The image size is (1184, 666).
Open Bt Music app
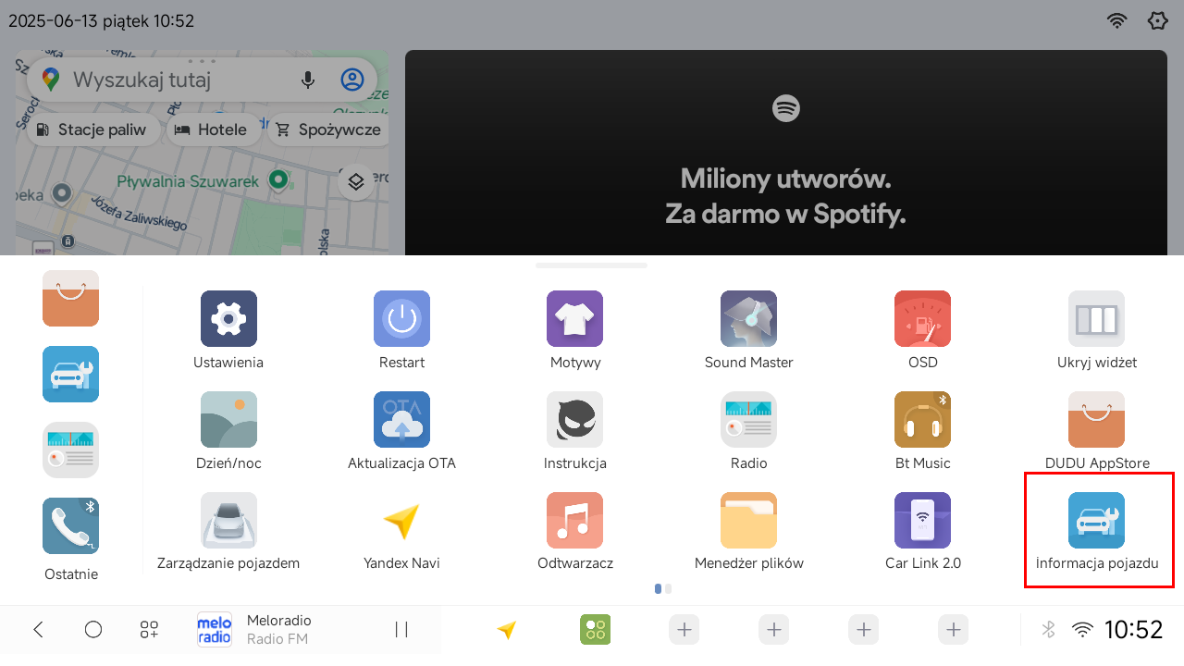(x=922, y=420)
